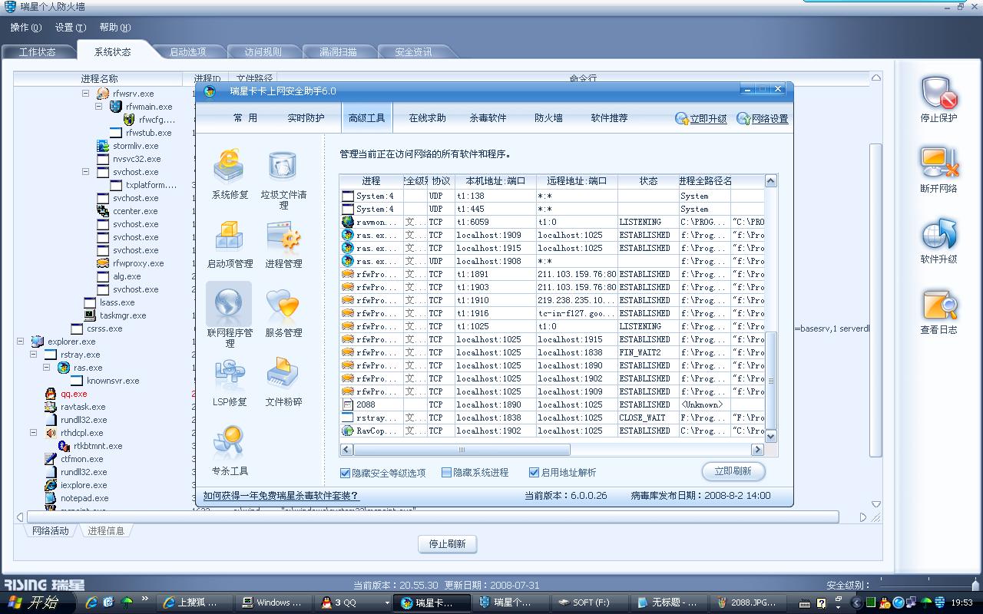983x614 pixels.
Task: Collapse the explorer.exe tree node
Action: [x=21, y=342]
